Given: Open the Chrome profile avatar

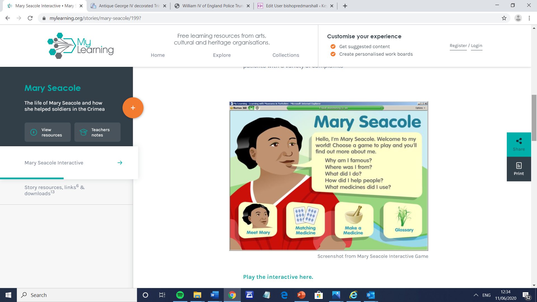Looking at the screenshot, I should pyautogui.click(x=518, y=18).
